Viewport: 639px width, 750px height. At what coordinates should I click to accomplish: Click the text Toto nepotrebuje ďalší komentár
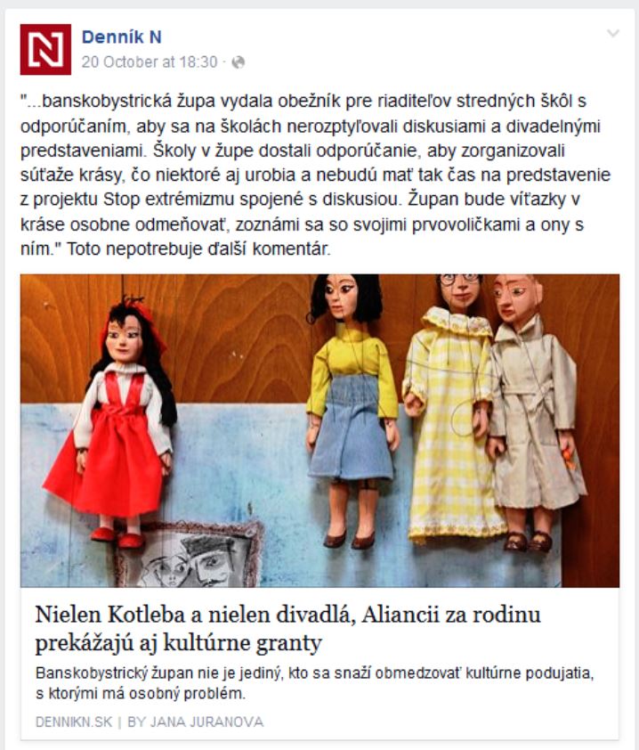pyautogui.click(x=198, y=249)
